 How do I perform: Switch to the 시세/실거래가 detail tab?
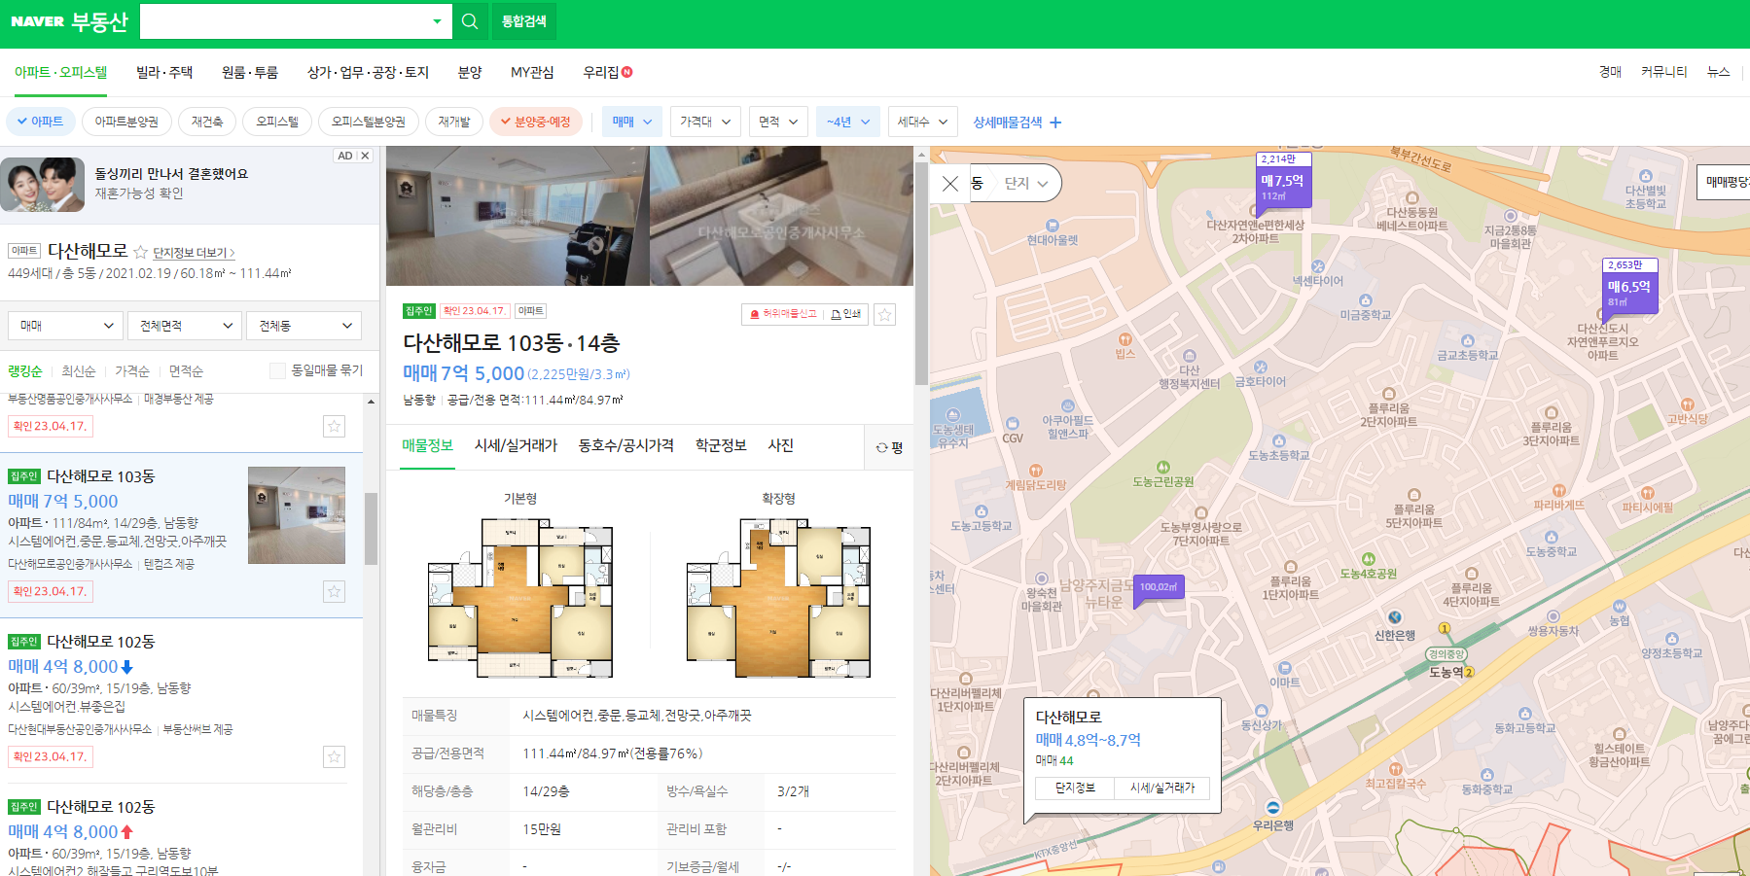pos(516,445)
